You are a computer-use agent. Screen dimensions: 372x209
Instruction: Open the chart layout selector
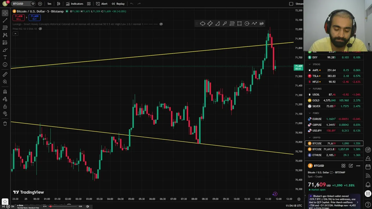pos(291,4)
